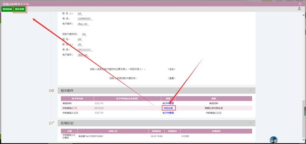This screenshot has height=144, width=306.
Task: Open 电子件管理 for 其他材料 row
Action: (x=168, y=103)
